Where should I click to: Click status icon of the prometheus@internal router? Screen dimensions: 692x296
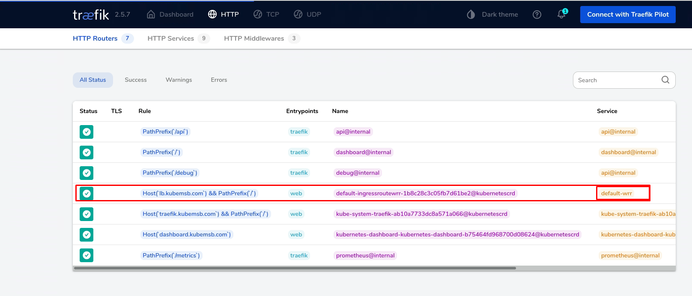86,255
